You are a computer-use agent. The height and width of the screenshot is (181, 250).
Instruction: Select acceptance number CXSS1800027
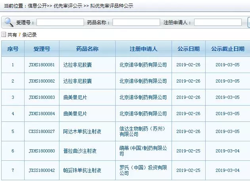42,131
